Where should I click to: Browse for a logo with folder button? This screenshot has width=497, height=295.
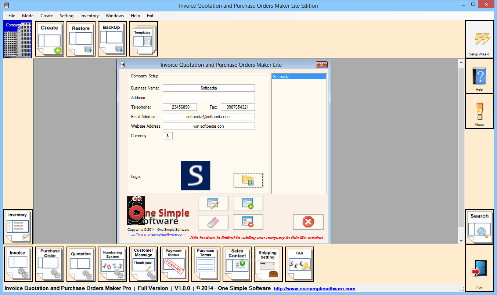[x=248, y=180]
